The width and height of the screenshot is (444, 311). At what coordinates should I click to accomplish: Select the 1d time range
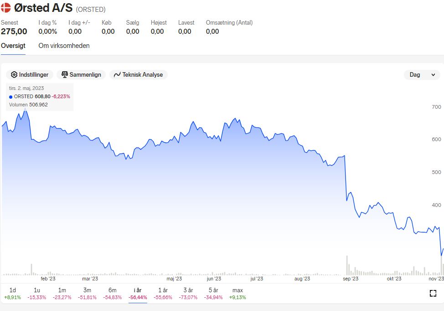(12, 293)
